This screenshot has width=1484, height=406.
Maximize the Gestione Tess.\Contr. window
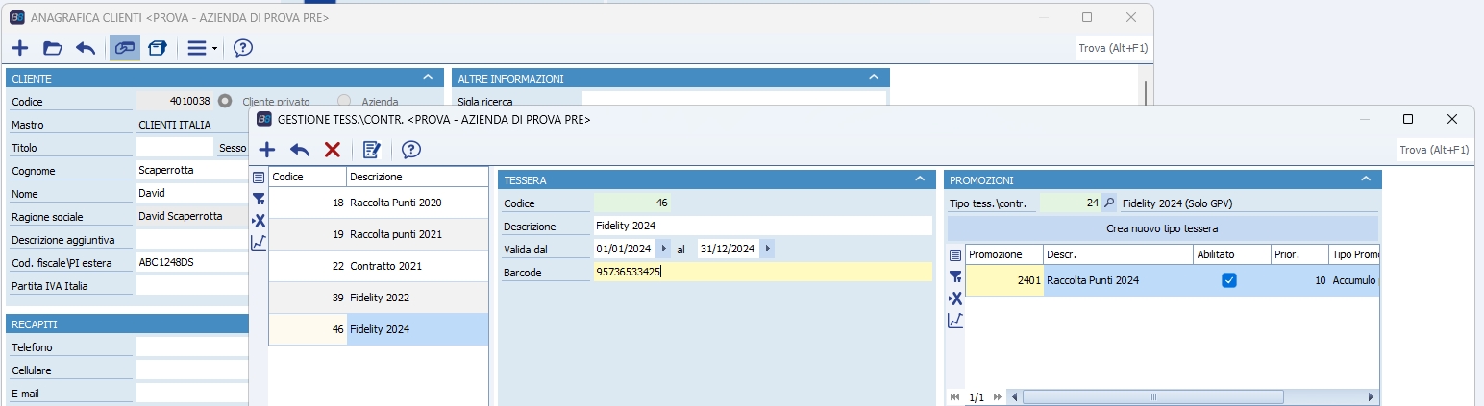click(1408, 119)
